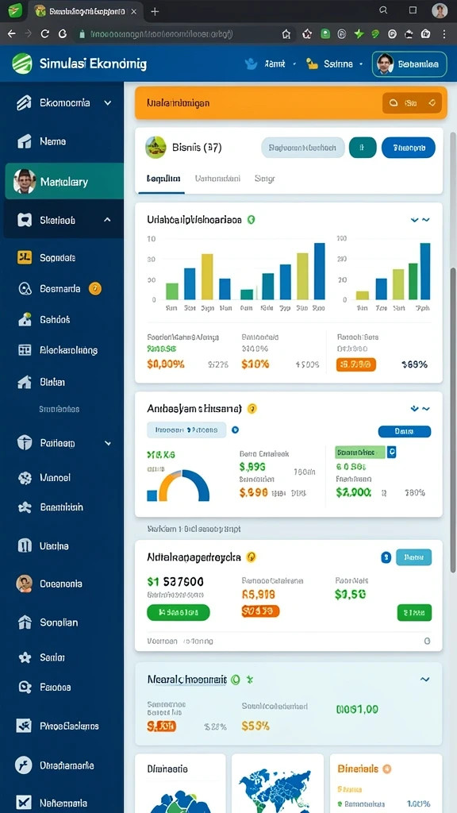This screenshot has width=457, height=813.
Task: Click the user profile button in top bar
Action: pos(409,64)
